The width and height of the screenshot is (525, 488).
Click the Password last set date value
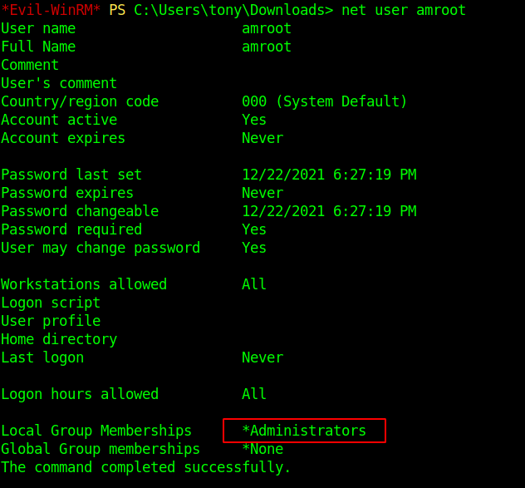329,175
